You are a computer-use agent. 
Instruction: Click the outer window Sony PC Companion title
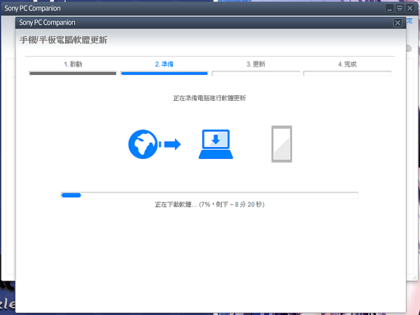pyautogui.click(x=32, y=8)
